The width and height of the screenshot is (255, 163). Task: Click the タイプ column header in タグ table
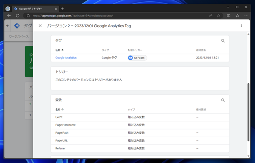tap(105, 50)
